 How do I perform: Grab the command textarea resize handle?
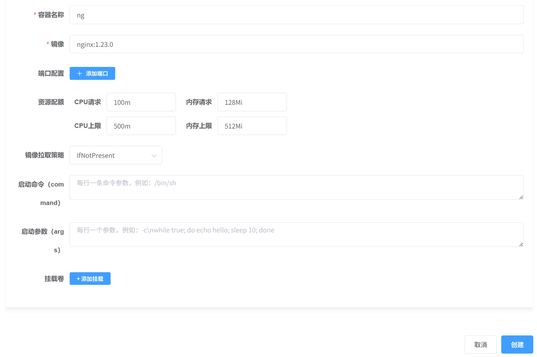point(521,197)
